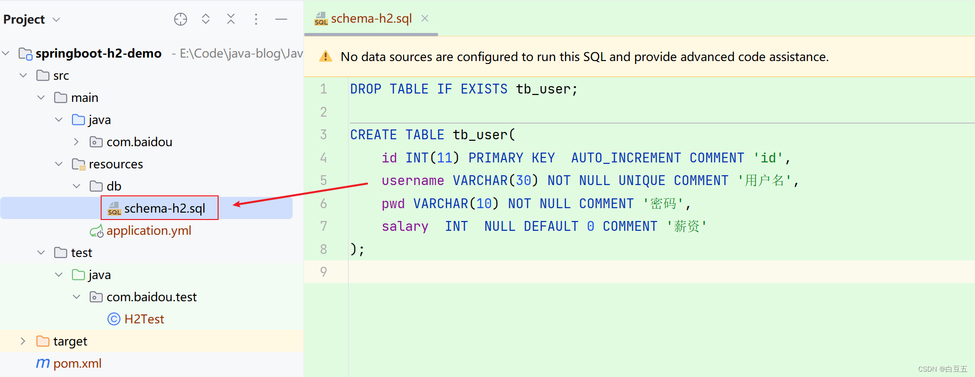Click the Expand All icon in Project panel

206,19
